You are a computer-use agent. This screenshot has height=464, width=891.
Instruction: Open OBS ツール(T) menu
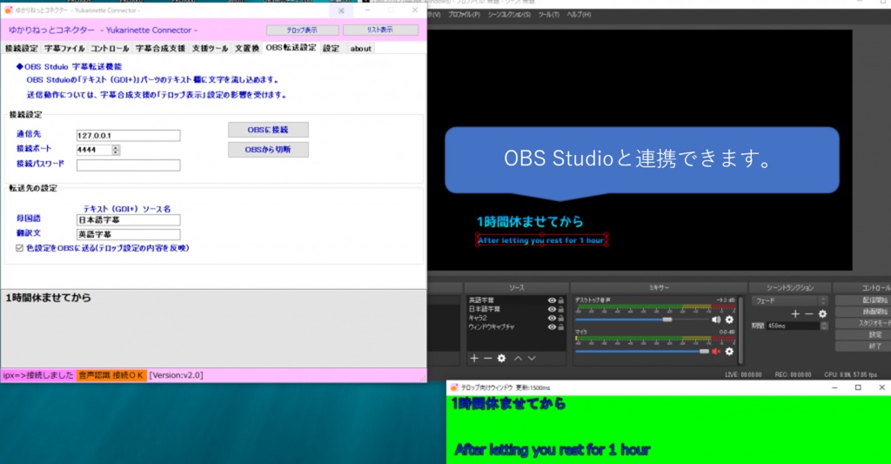[x=548, y=14]
